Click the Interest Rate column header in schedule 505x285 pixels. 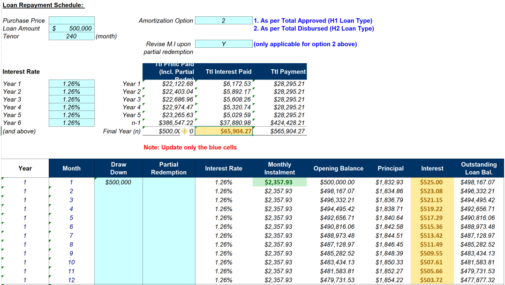(224, 168)
